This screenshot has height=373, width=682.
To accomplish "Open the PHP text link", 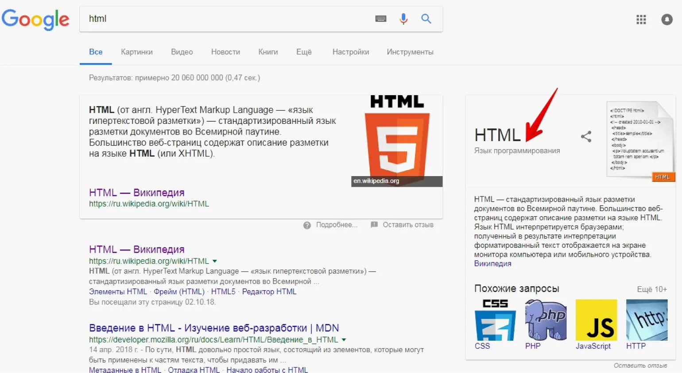I will (x=533, y=346).
